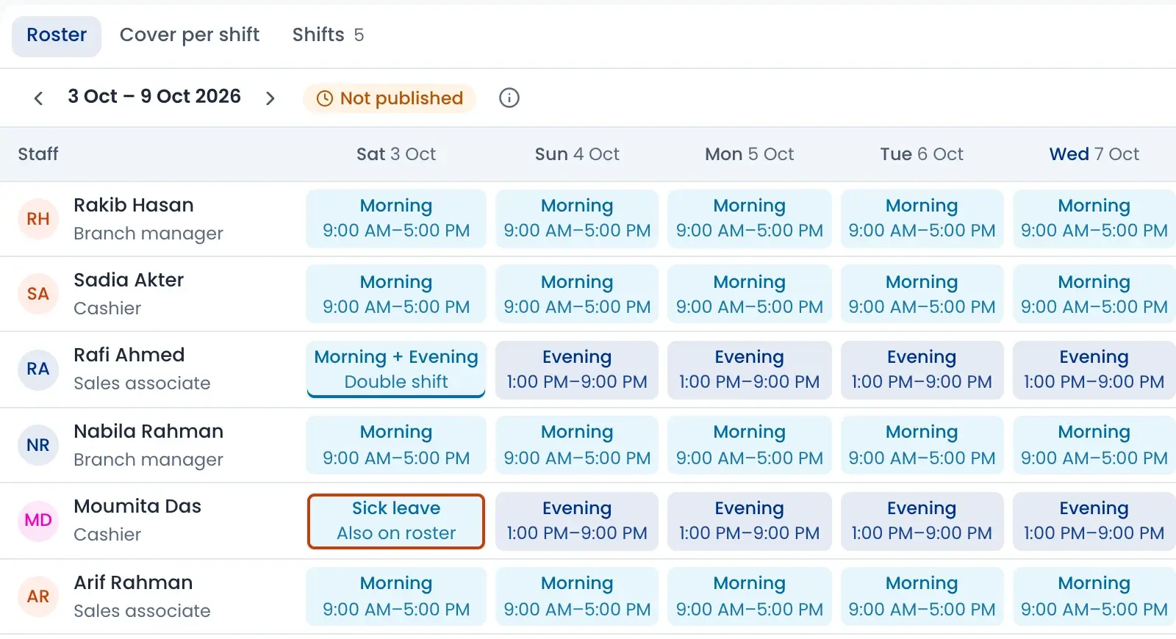The height and width of the screenshot is (639, 1176).
Task: Click the 3 Oct – 9 Oct 2026 date range
Action: point(154,97)
